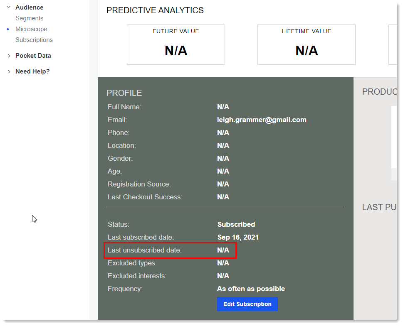Screen dimensions: 403x326
Task: Click the Subscribed status value
Action: (236, 224)
